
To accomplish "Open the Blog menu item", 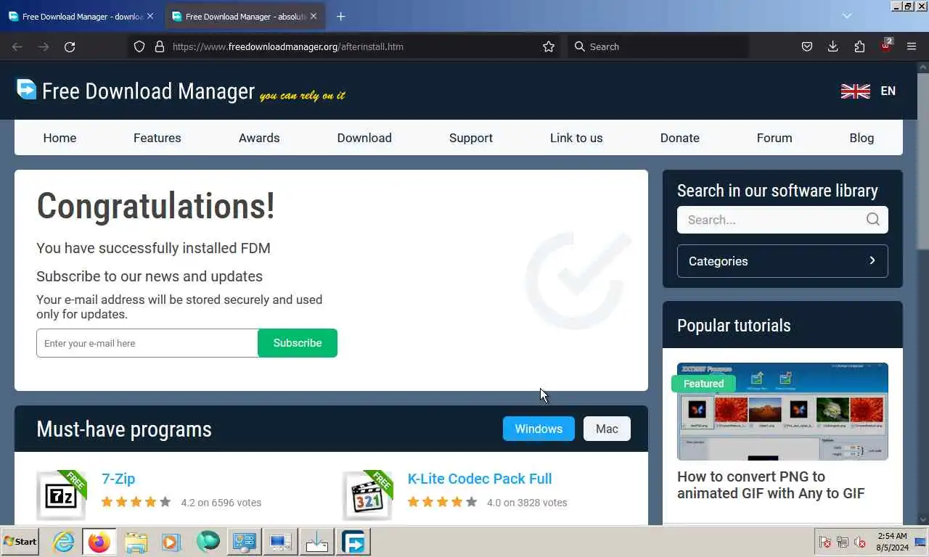I will (862, 138).
